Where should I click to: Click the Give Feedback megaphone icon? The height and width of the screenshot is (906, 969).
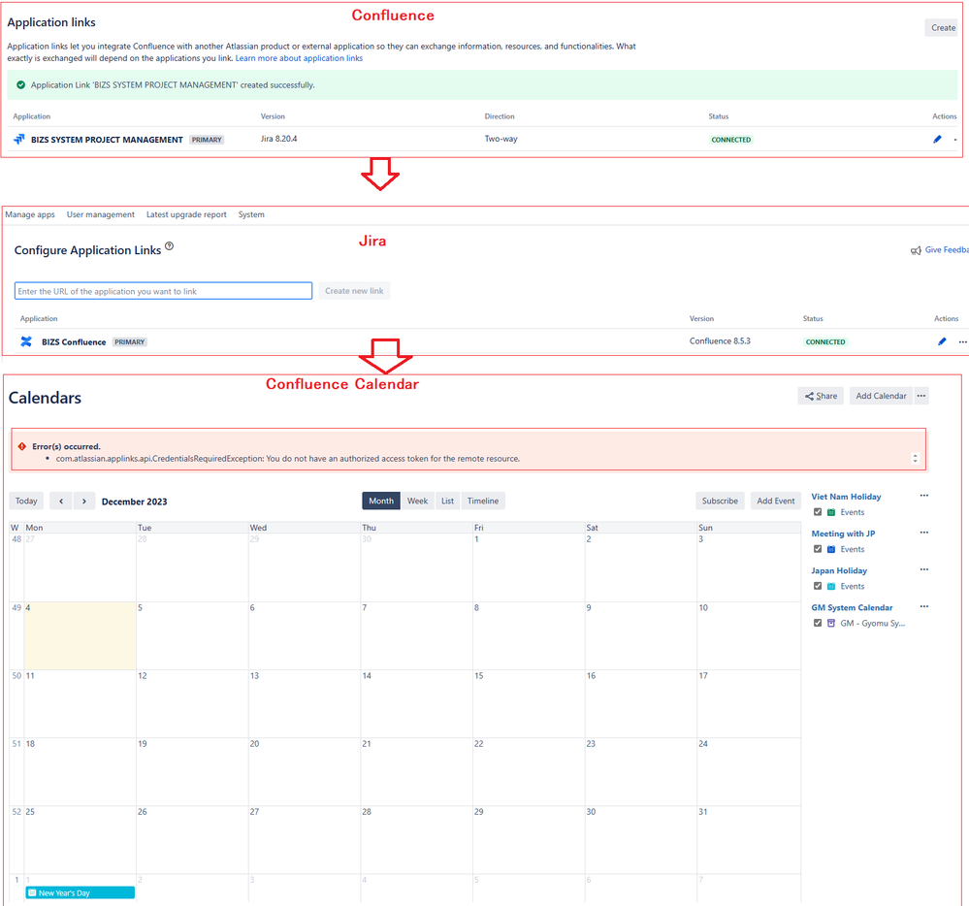click(x=916, y=250)
